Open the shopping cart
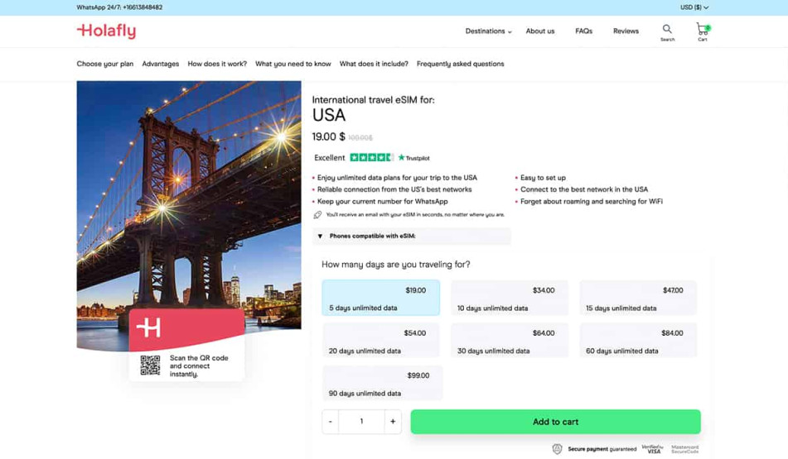The image size is (788, 459). (x=703, y=31)
